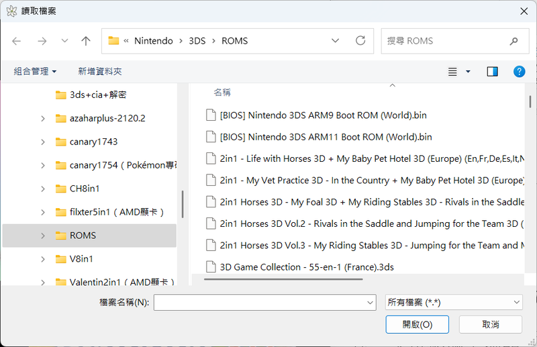Select the 3DS breadcrumb segment
This screenshot has width=537, height=347.
click(197, 41)
